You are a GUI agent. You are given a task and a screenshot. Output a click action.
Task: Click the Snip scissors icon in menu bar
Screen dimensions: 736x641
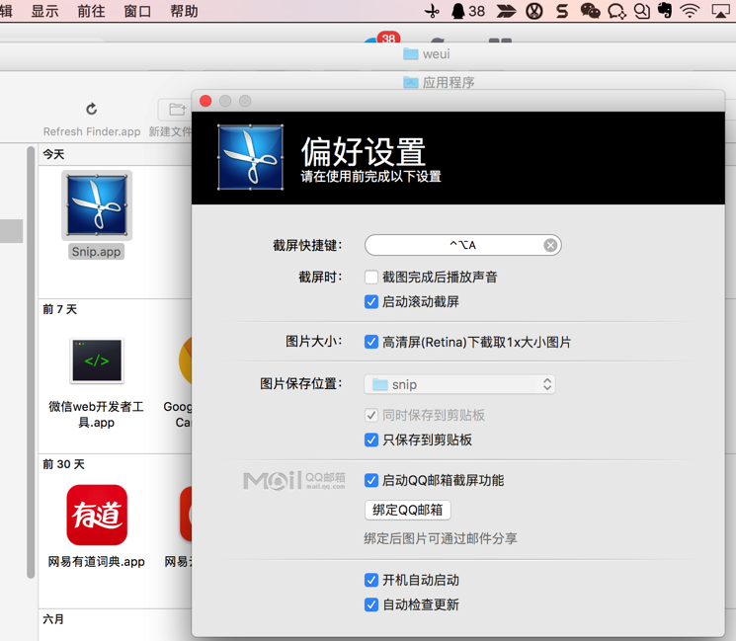[x=432, y=11]
